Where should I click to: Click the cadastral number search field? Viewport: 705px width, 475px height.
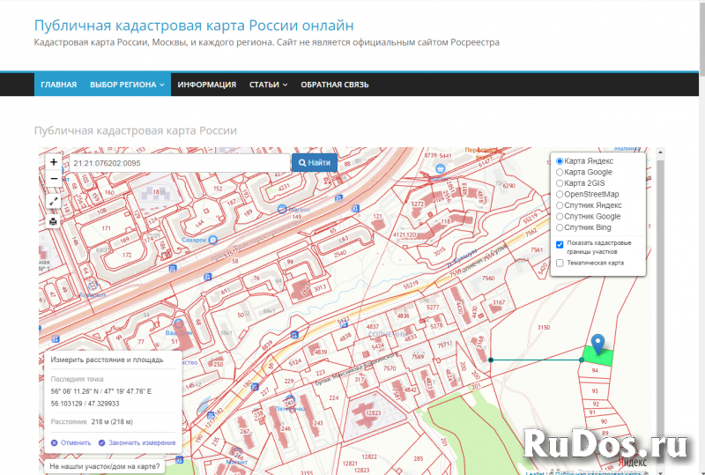click(x=180, y=163)
